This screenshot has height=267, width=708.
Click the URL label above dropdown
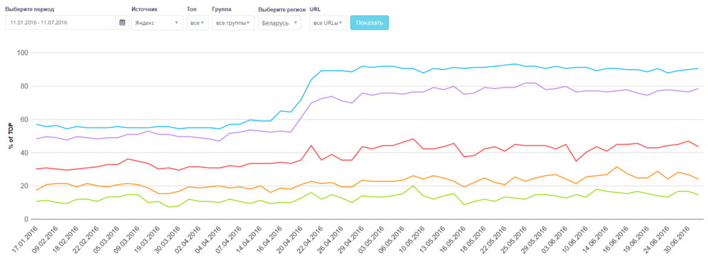coord(315,9)
